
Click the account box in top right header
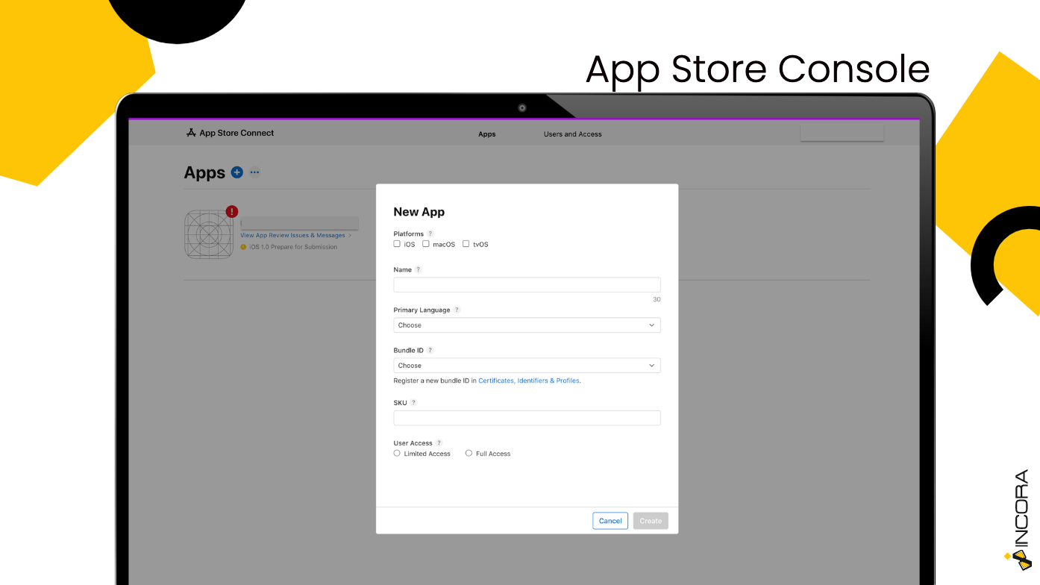[842, 133]
